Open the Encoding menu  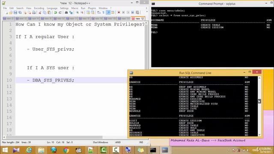[x=39, y=8]
